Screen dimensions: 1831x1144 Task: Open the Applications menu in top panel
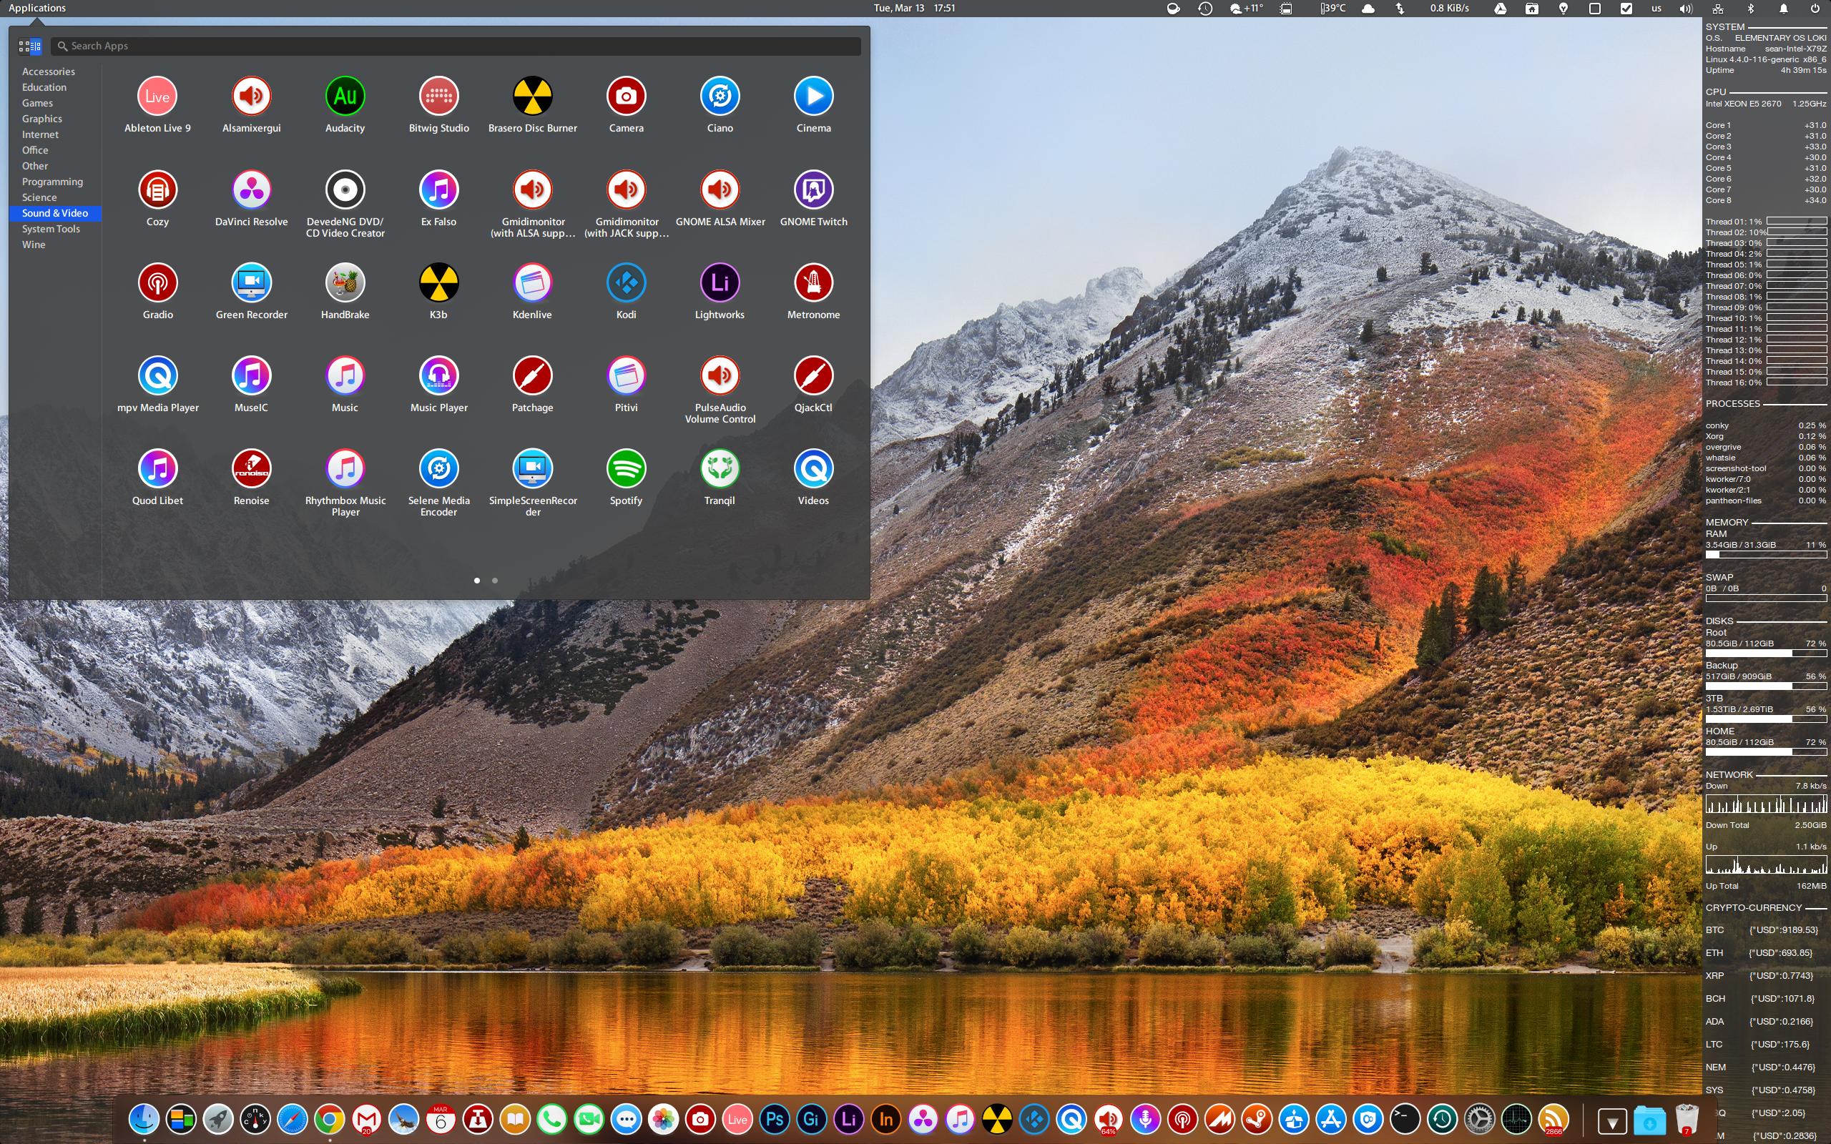37,9
